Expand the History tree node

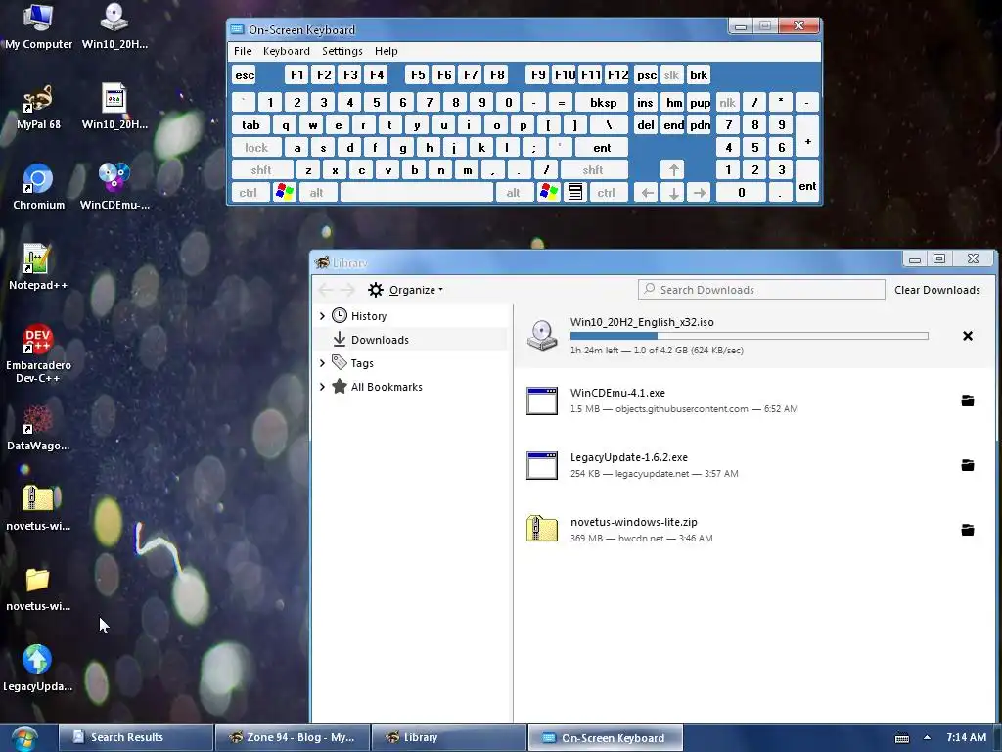(322, 316)
